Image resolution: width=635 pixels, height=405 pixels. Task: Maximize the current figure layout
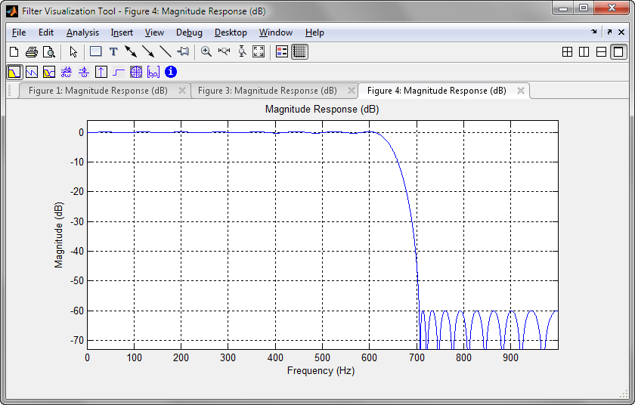(x=619, y=52)
